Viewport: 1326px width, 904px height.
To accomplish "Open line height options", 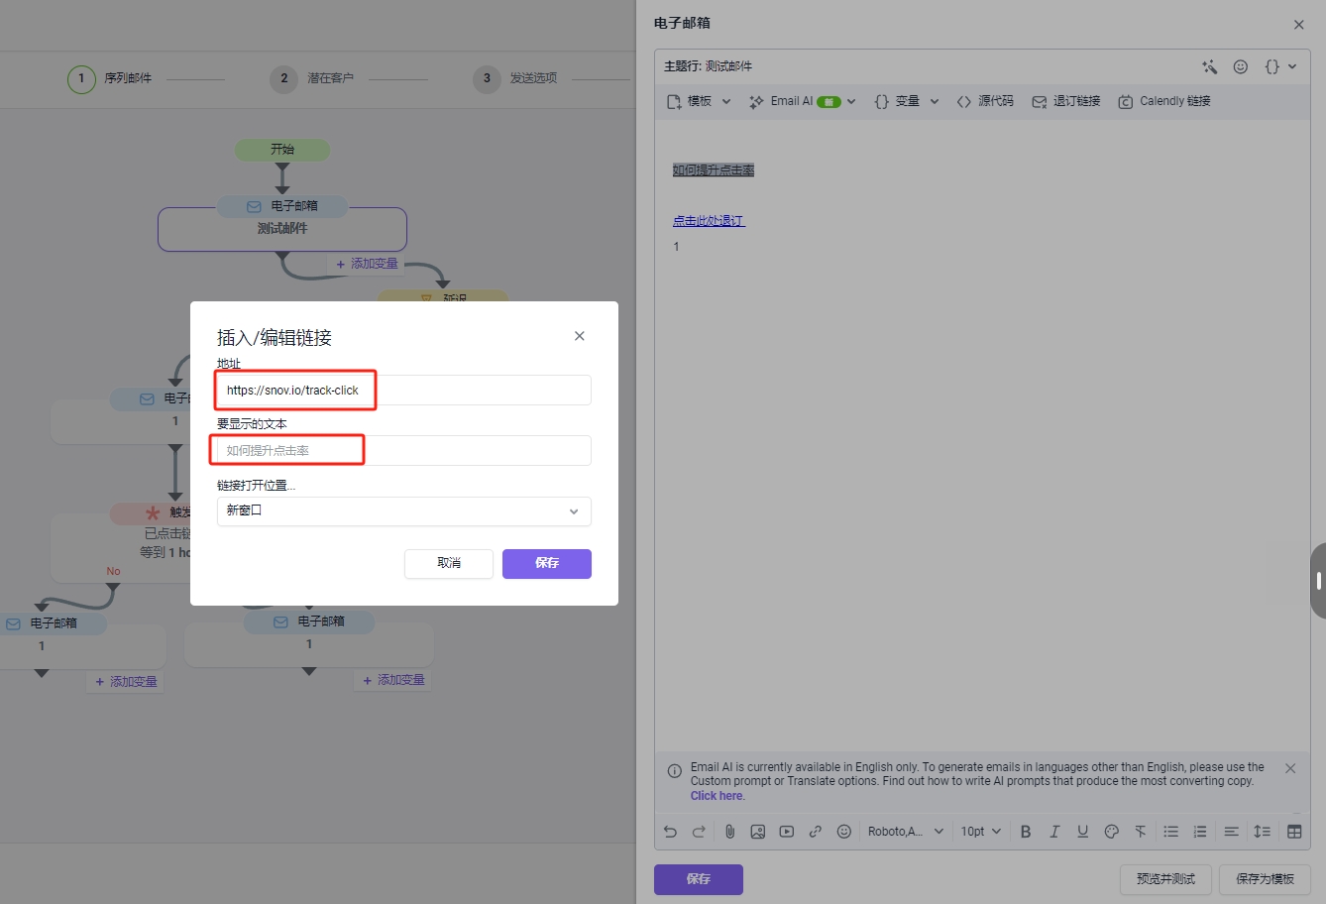I will [1263, 832].
